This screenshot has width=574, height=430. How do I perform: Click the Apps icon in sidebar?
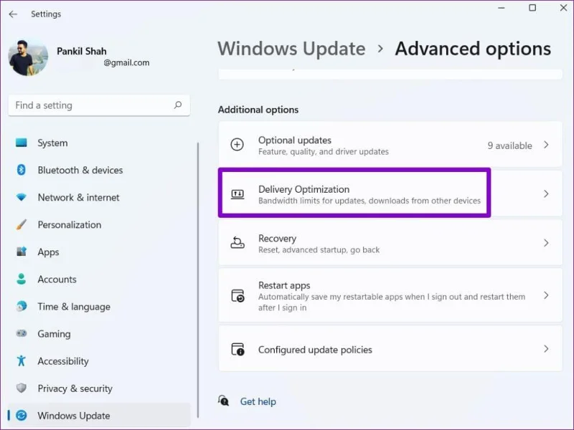22,252
